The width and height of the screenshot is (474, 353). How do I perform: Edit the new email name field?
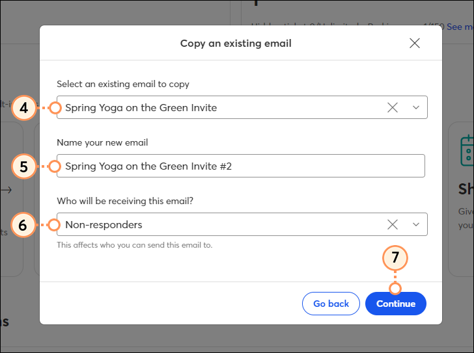(241, 166)
